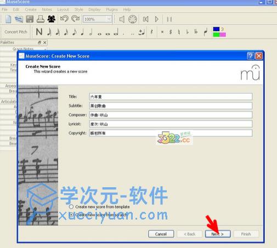Click the community people icon in toolbar

coord(52,19)
